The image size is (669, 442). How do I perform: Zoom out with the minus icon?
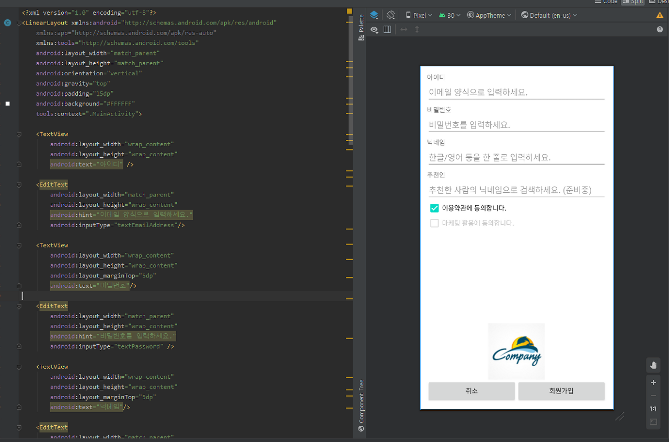(653, 396)
